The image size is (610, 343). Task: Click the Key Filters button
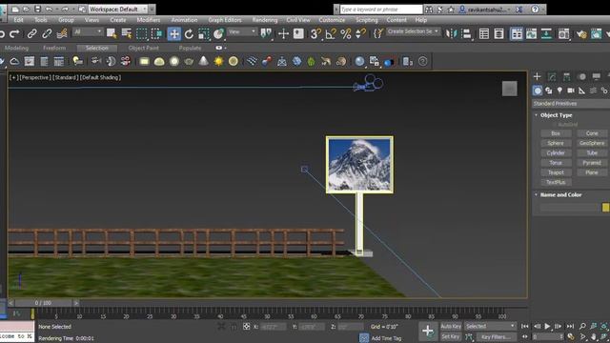pyautogui.click(x=496, y=336)
